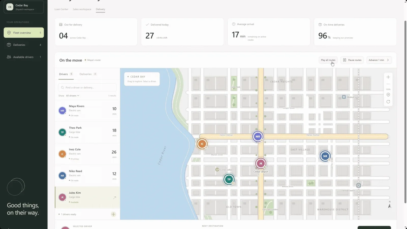Click Pause routes button

click(352, 60)
